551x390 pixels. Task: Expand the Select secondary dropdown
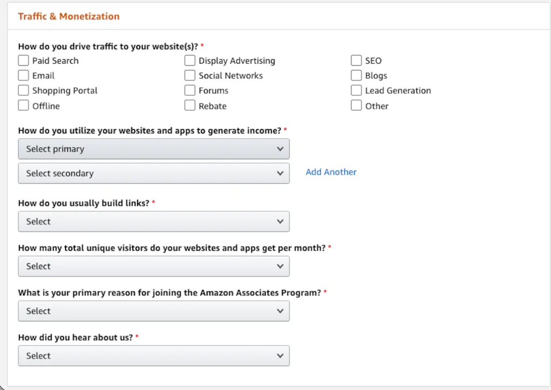coord(153,174)
